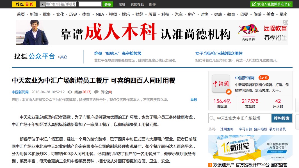Click the 欢迎入驻搜狐公众平台 edit icon button

coord(254,4)
